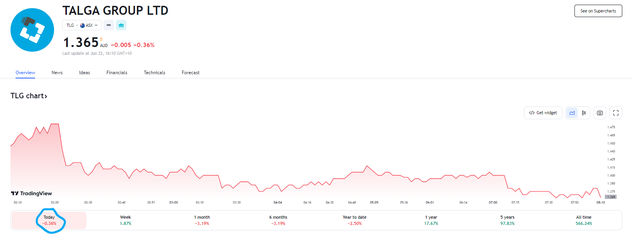The width and height of the screenshot is (632, 242).
Task: Open the TLG ASX symbol dropdown
Action: click(x=82, y=25)
